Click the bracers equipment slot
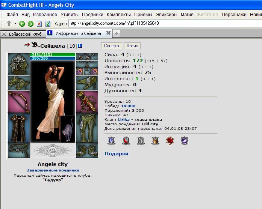This screenshot has height=209, width=262. (x=19, y=83)
